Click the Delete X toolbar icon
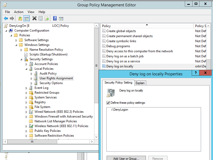The width and height of the screenshot is (213, 160). coord(34,18)
